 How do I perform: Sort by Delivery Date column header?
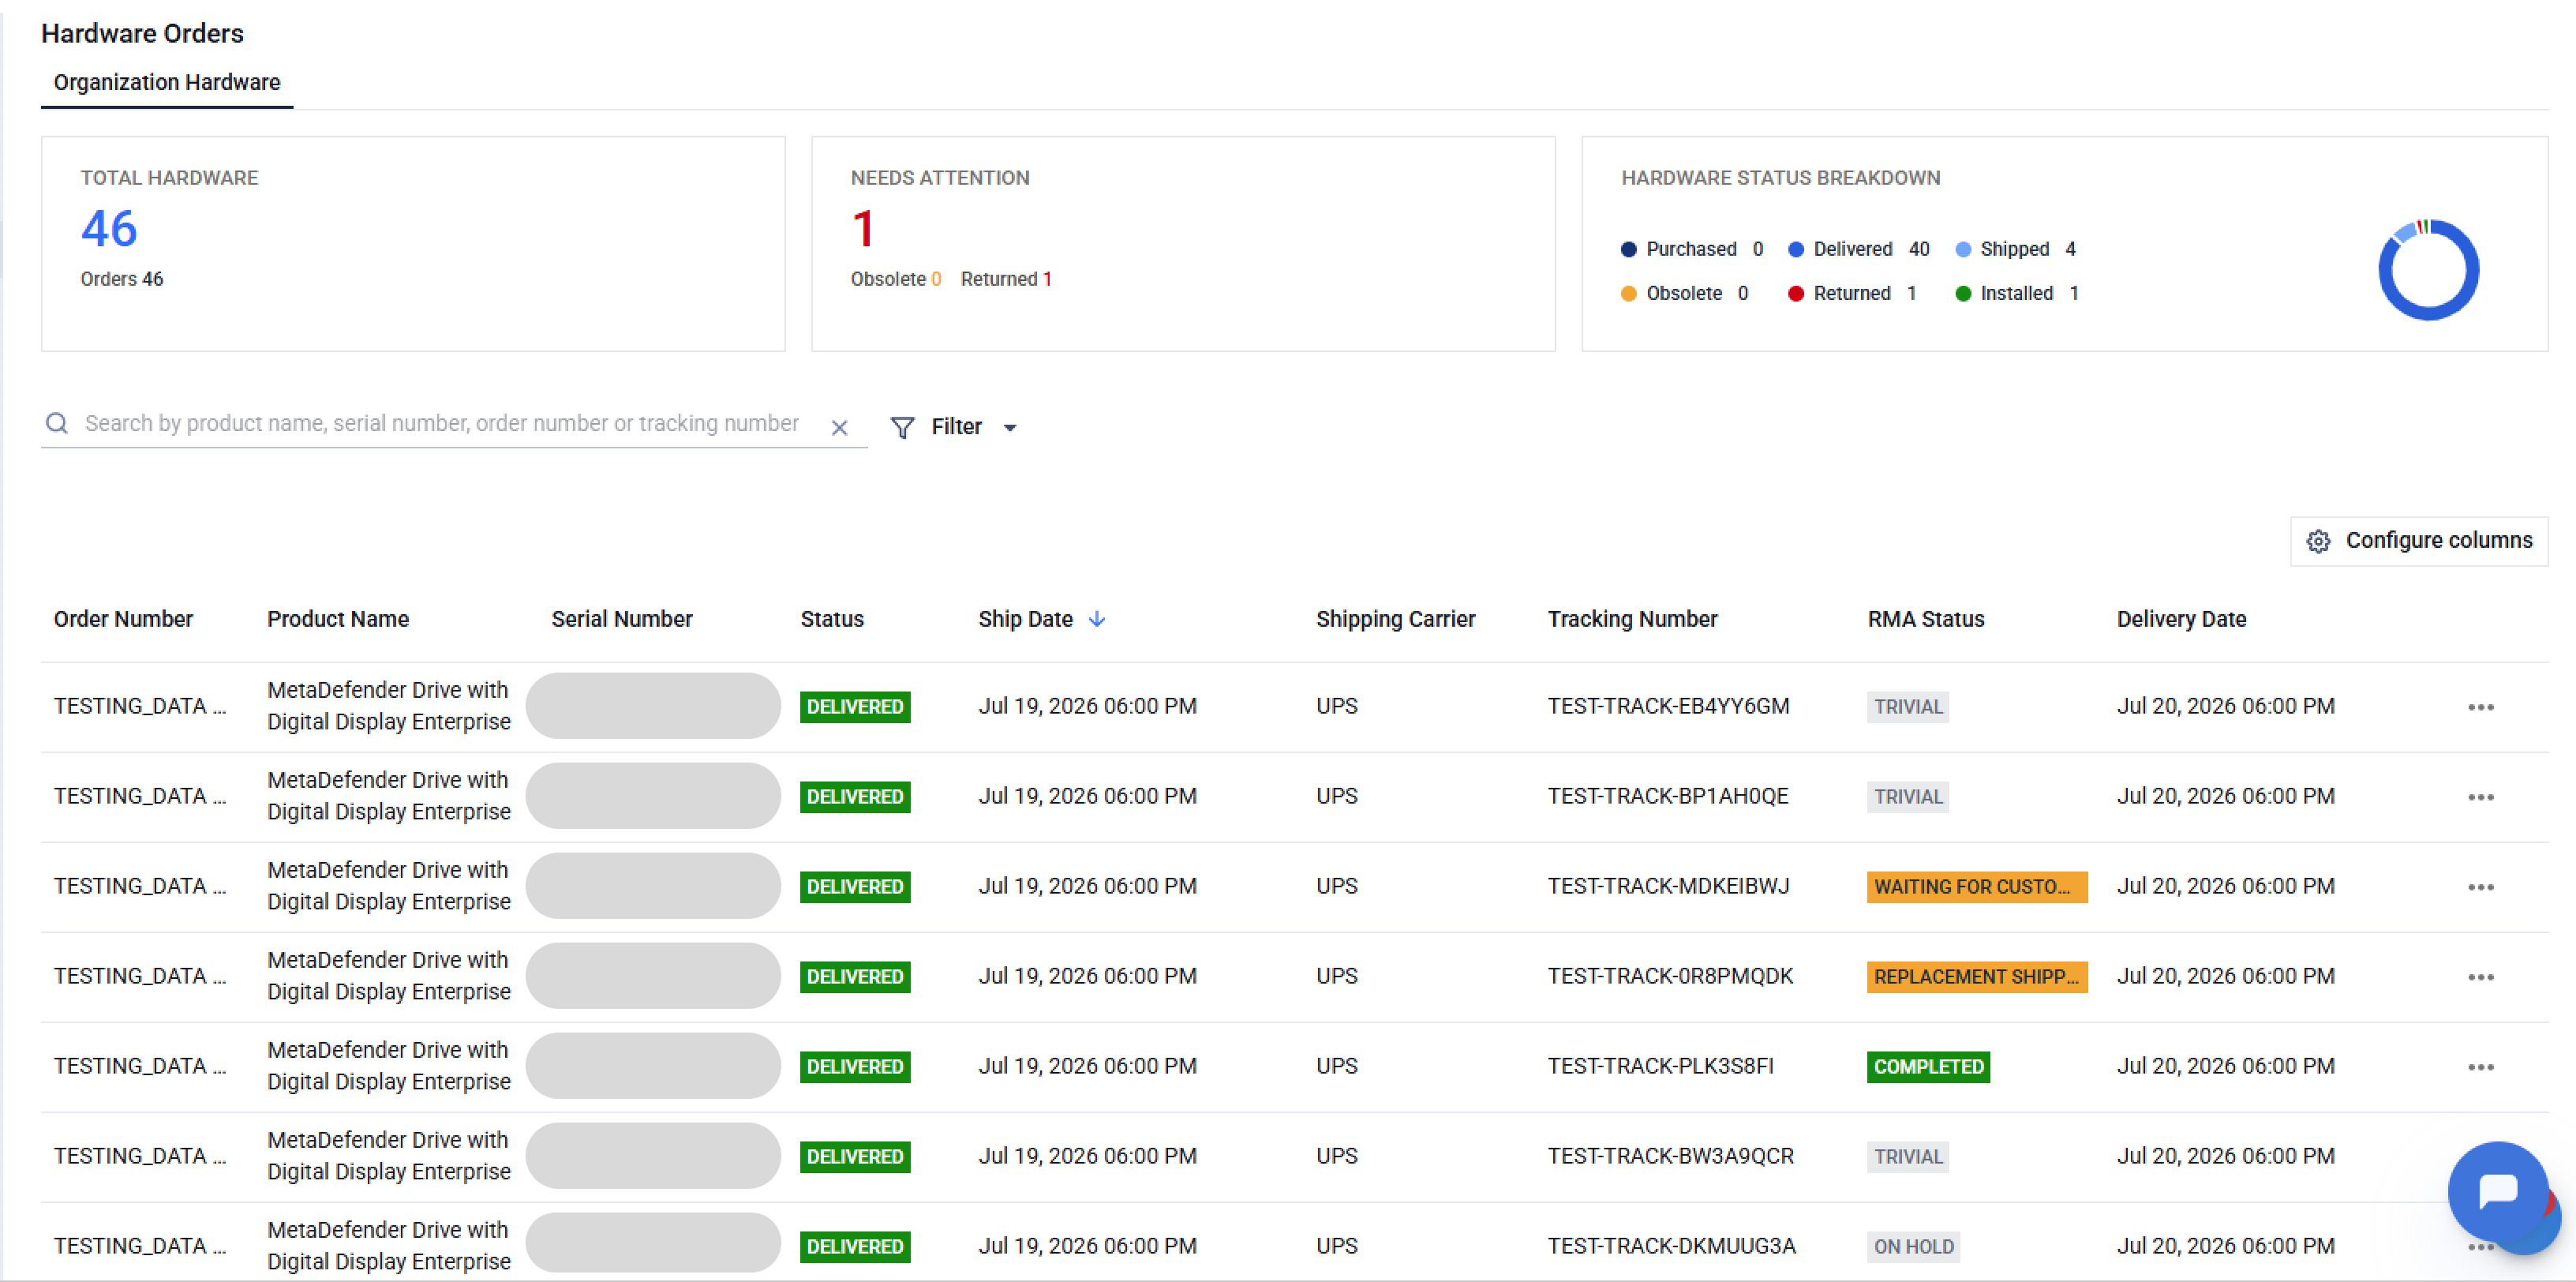tap(2181, 620)
